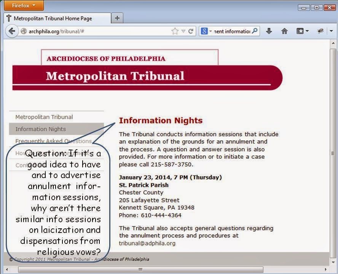Click the tribunal@adphila.org email link
The height and width of the screenshot is (274, 338).
pos(147,243)
